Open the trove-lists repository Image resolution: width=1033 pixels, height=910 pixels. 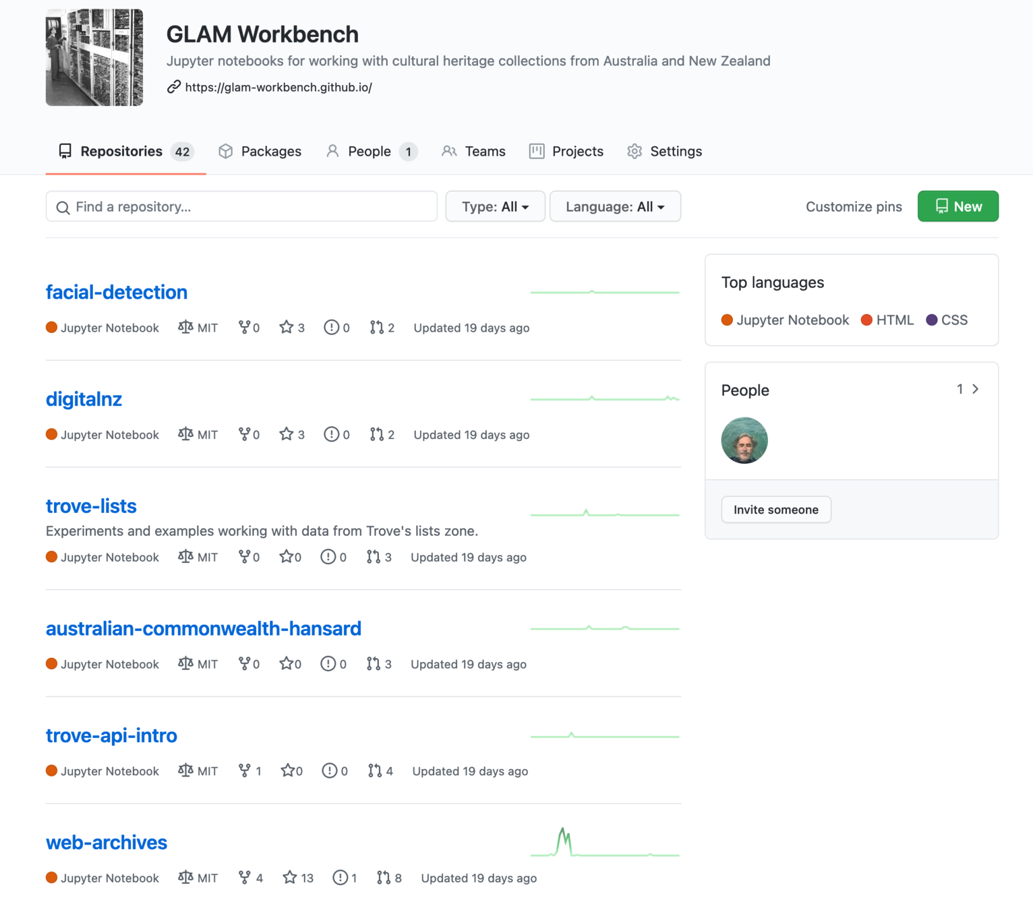91,506
